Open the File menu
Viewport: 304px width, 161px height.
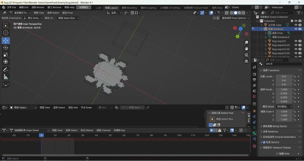11,7
